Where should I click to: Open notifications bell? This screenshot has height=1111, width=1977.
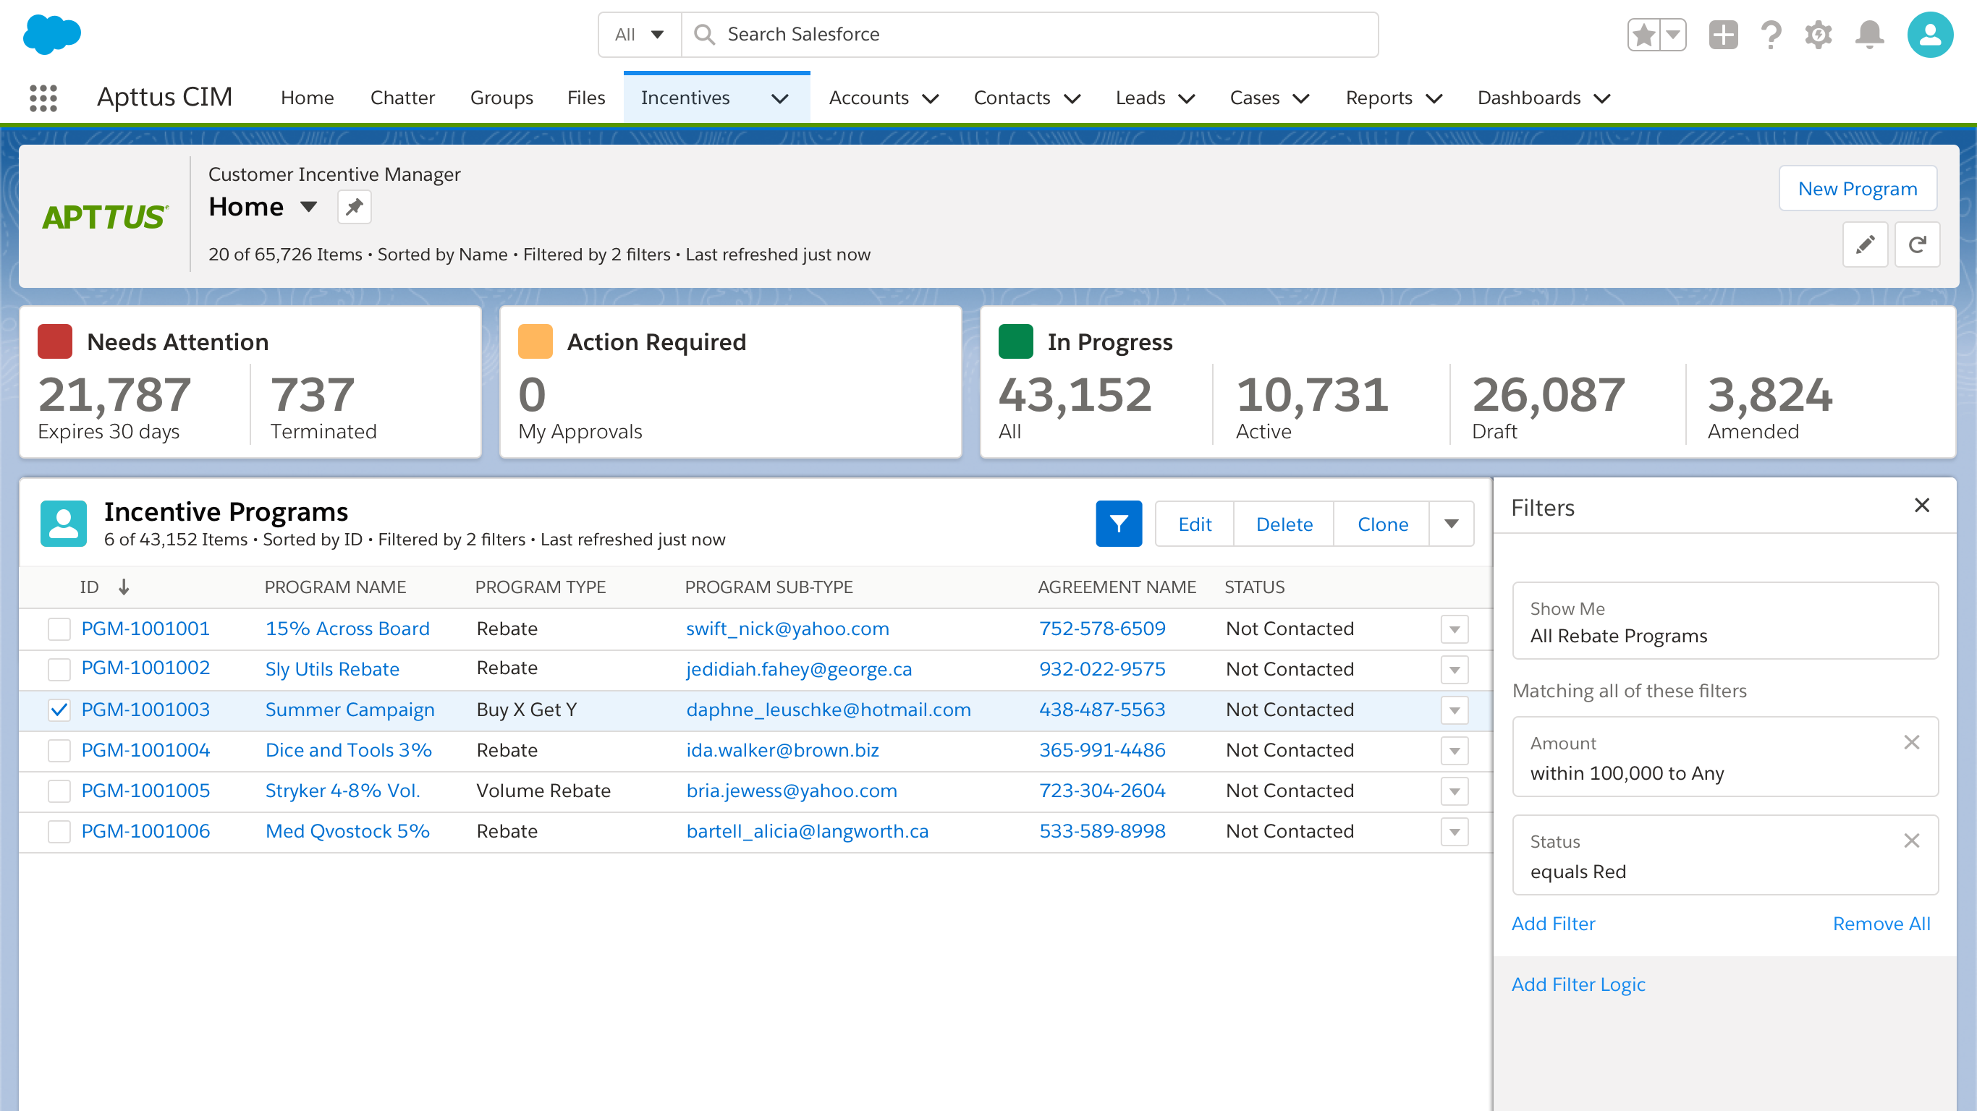pos(1870,35)
